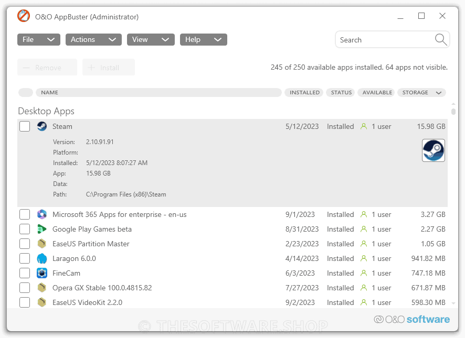This screenshot has height=338, width=465.
Task: Open the Actions menu
Action: (93, 39)
